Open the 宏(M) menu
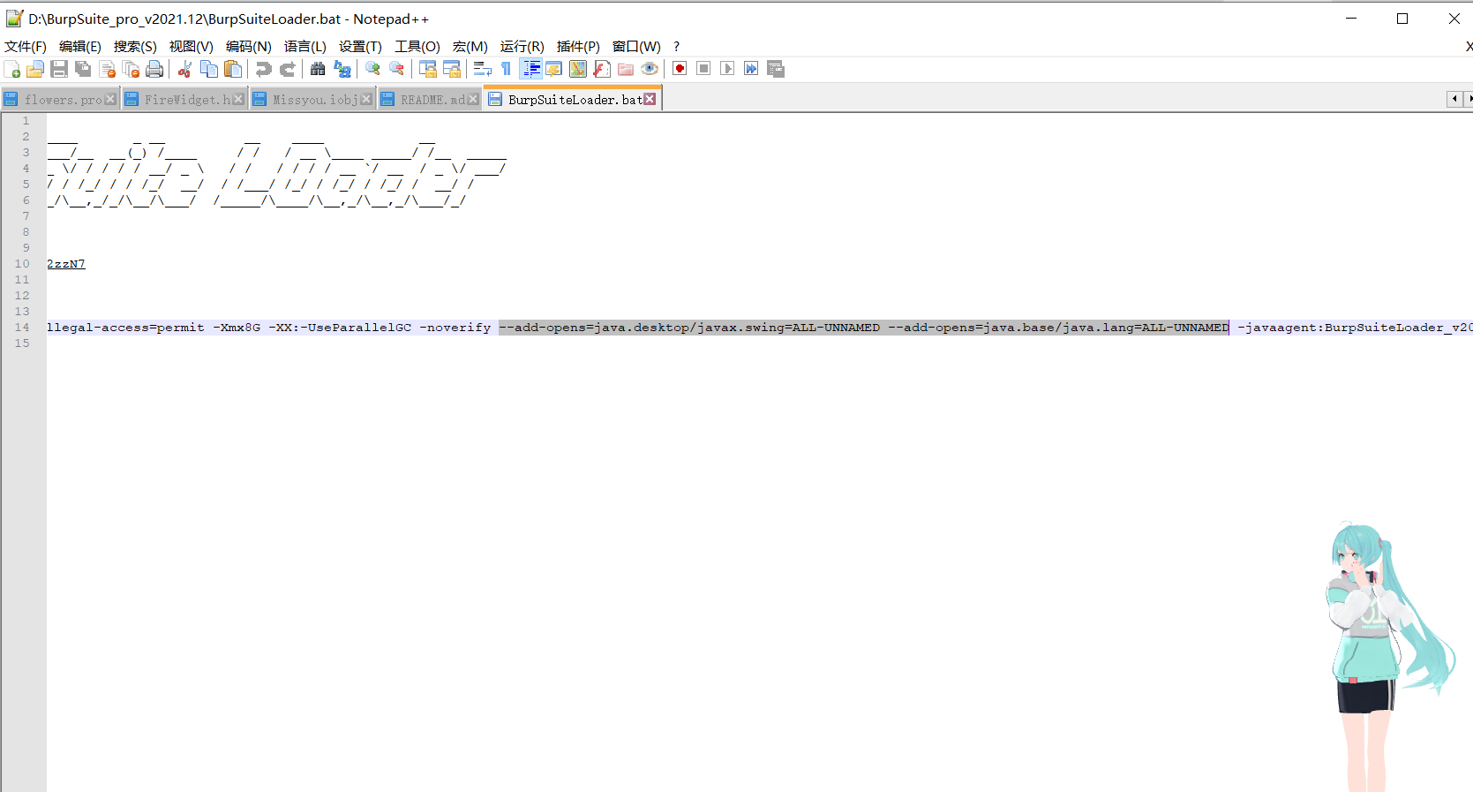 coord(470,46)
